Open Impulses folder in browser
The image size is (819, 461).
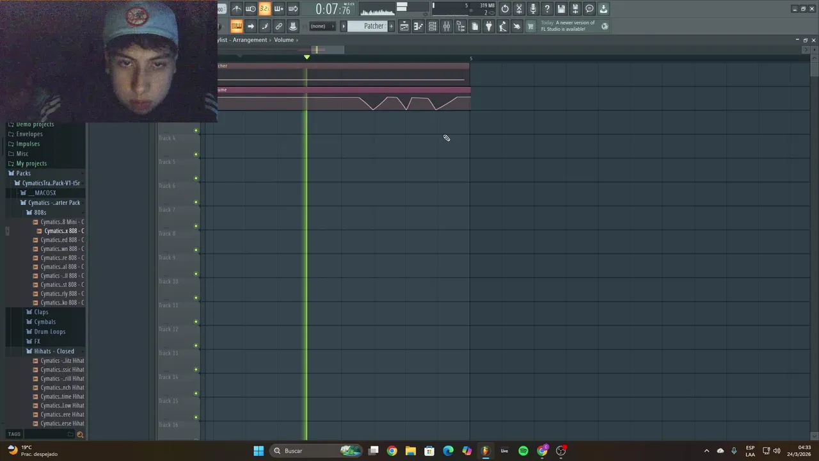(28, 143)
